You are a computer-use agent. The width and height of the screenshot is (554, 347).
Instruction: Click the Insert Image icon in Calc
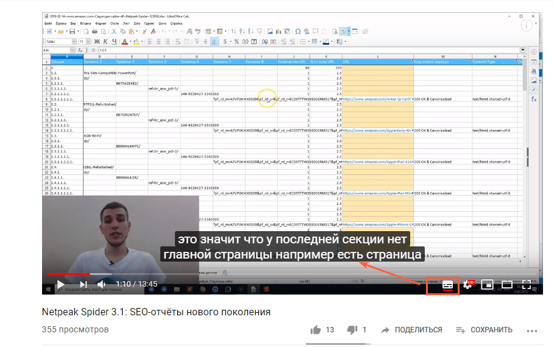coord(270,32)
